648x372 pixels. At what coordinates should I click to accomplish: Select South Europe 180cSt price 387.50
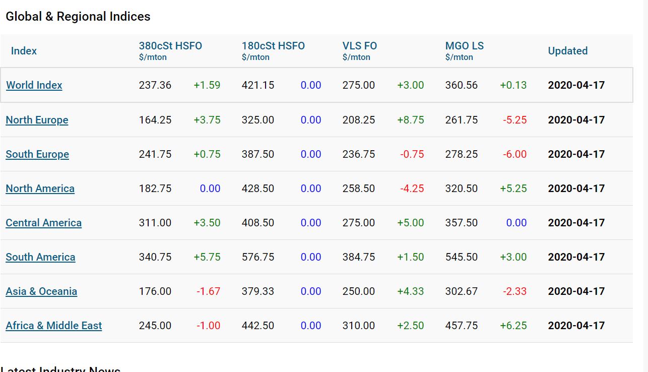[258, 154]
